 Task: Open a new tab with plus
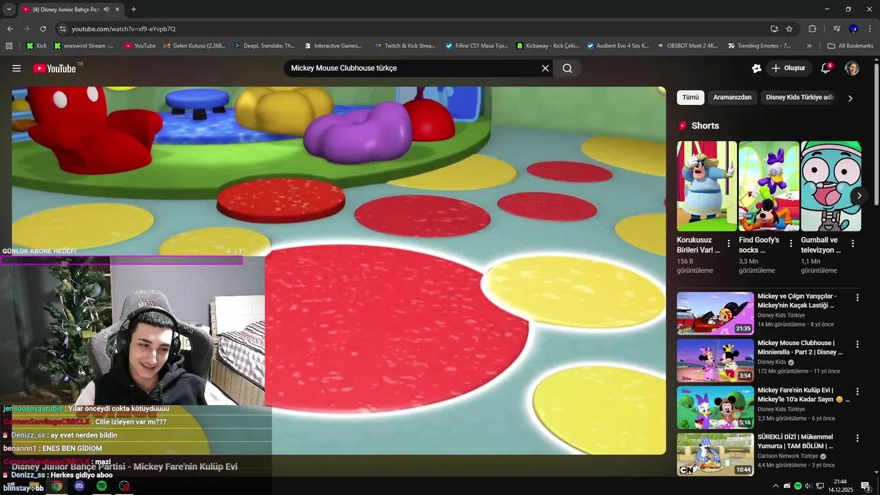coord(133,9)
